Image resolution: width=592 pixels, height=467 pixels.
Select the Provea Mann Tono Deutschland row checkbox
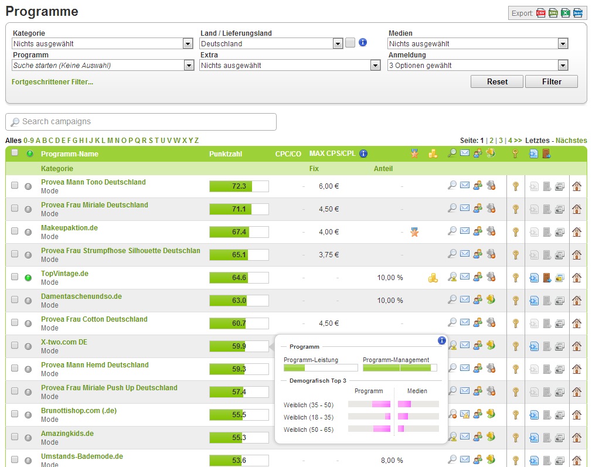15,185
